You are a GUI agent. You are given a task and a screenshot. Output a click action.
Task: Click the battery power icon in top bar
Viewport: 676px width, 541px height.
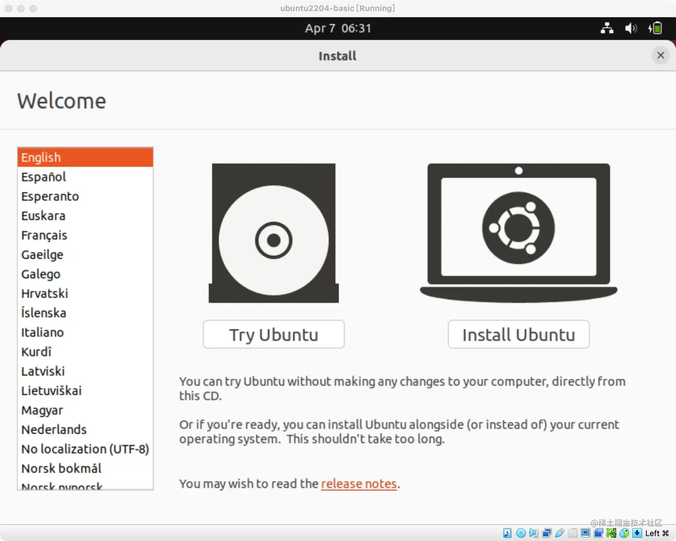pos(655,28)
